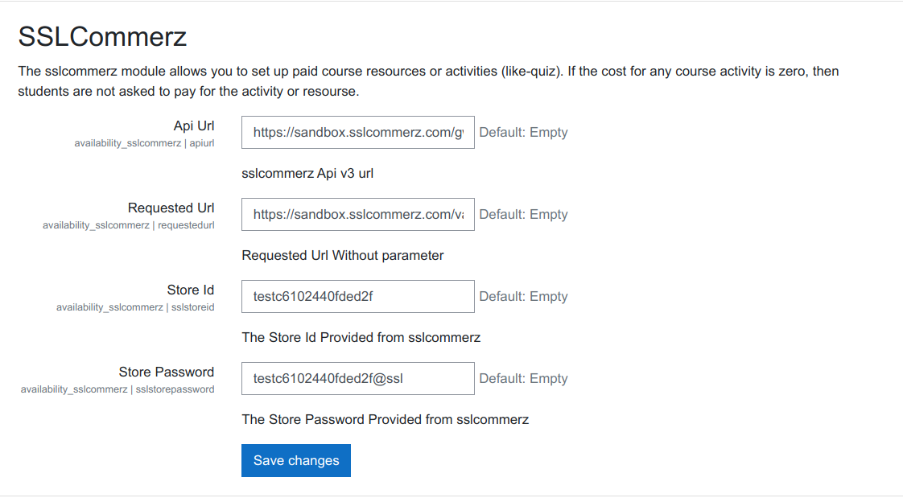Screen dimensions: 903x498
Task: Select text 'availability_sslcommerz | sslstoreid'
Action: (x=135, y=307)
